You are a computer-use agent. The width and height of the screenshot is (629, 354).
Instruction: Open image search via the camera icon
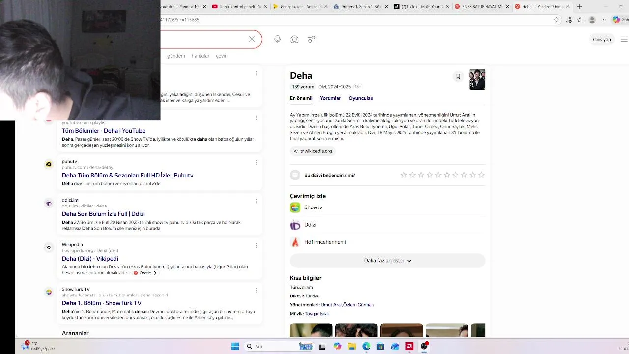[x=294, y=39]
